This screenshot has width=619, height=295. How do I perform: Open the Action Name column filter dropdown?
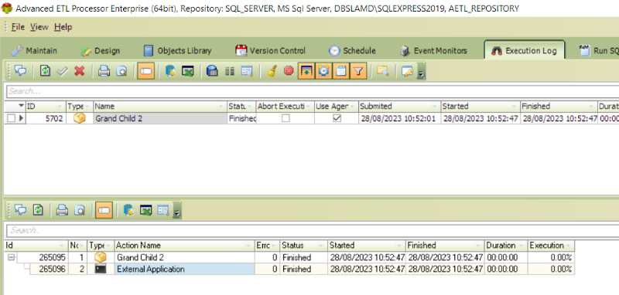pyautogui.click(x=248, y=246)
